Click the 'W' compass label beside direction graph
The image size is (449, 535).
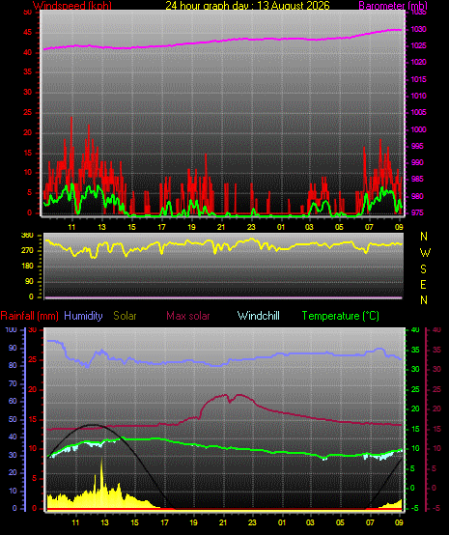(x=425, y=253)
